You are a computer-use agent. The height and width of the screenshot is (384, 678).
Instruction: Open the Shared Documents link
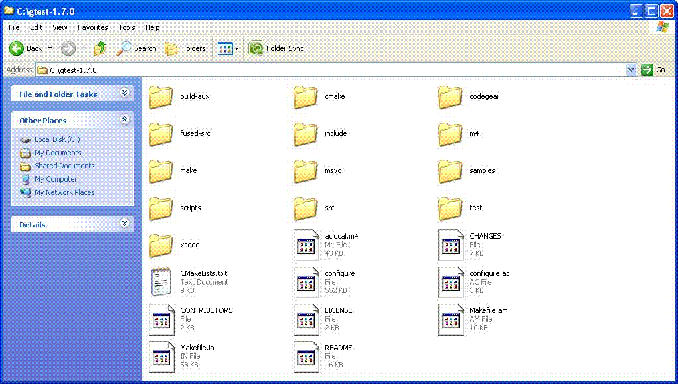(x=64, y=166)
